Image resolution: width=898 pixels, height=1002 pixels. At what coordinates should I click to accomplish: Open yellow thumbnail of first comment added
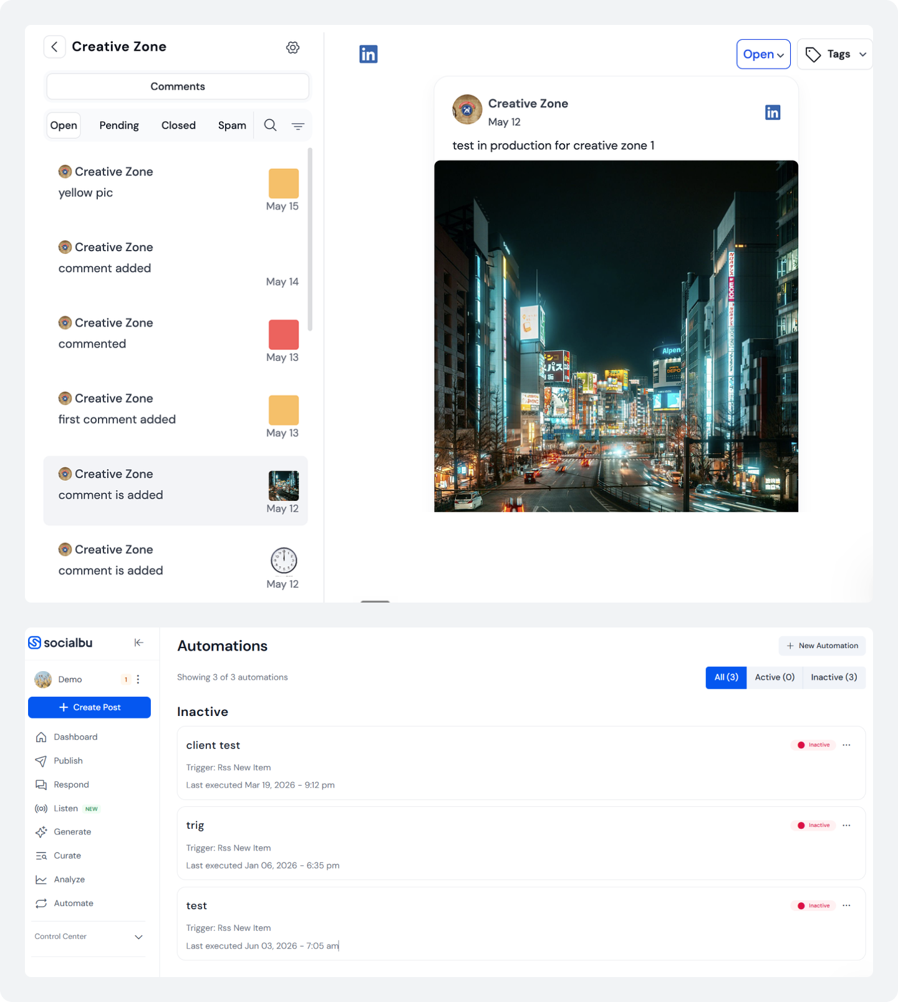pyautogui.click(x=284, y=410)
